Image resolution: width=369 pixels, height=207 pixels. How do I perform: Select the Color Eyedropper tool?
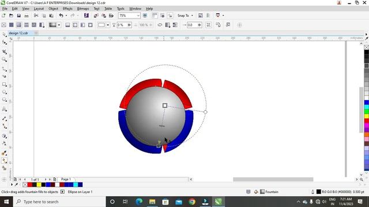(4, 153)
